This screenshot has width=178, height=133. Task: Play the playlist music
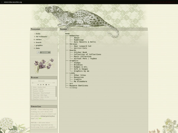point(44,85)
